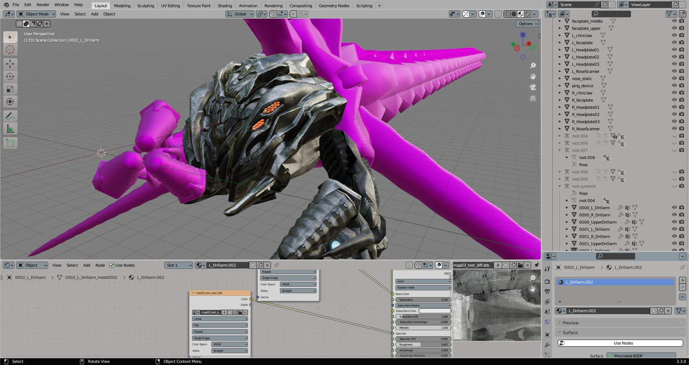The height and width of the screenshot is (365, 689).
Task: Open the Slot 1 material slot dropdown
Action: coord(179,265)
